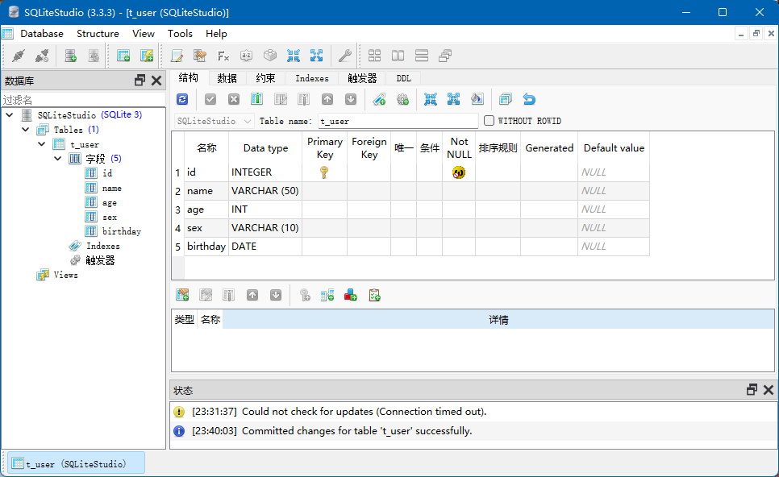Collapse the Tables tree node
The height and width of the screenshot is (477, 779).
(25, 130)
